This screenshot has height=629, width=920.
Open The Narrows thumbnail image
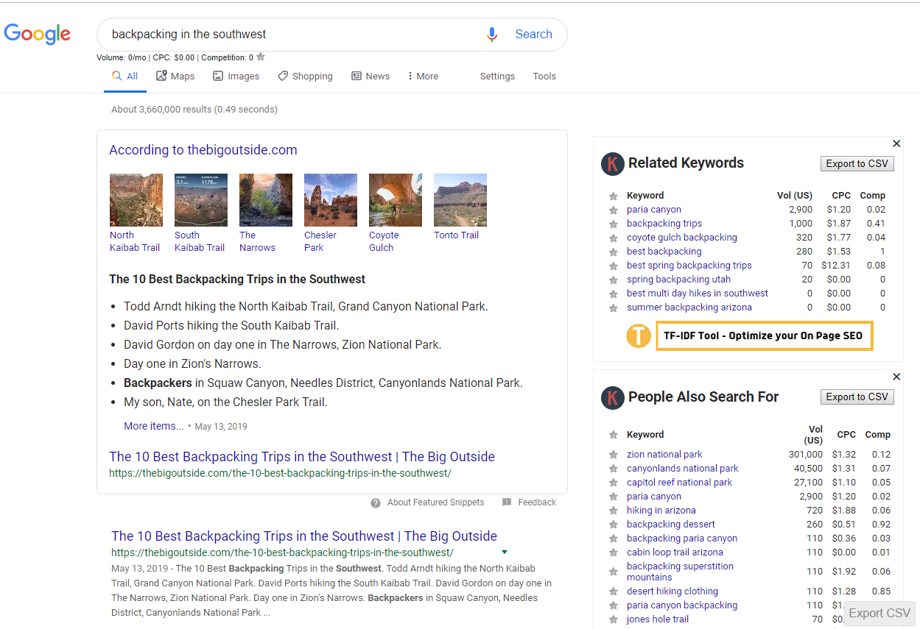(266, 200)
